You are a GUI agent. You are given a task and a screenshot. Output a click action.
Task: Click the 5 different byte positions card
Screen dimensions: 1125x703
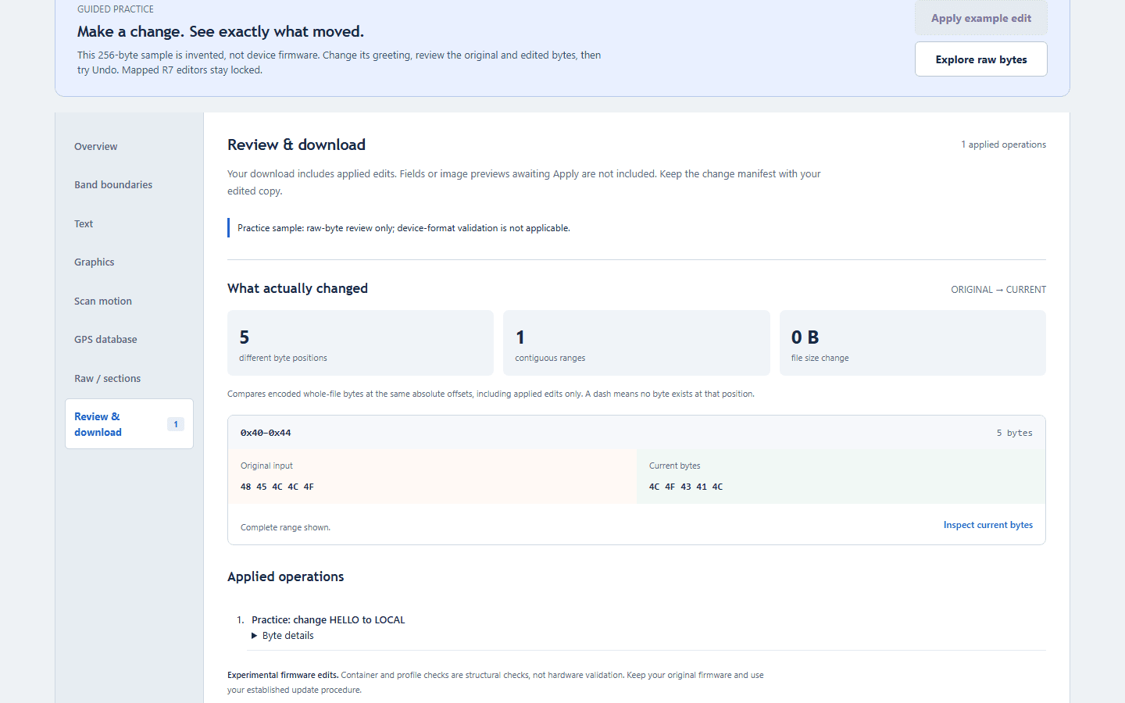(x=360, y=343)
